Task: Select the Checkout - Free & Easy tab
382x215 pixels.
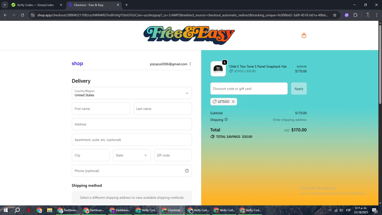Action: coord(94,5)
